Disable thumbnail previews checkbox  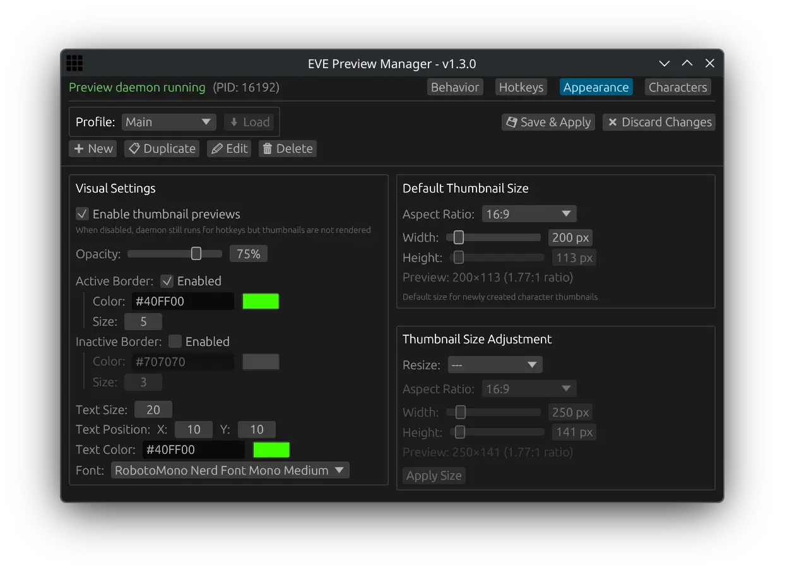point(81,214)
